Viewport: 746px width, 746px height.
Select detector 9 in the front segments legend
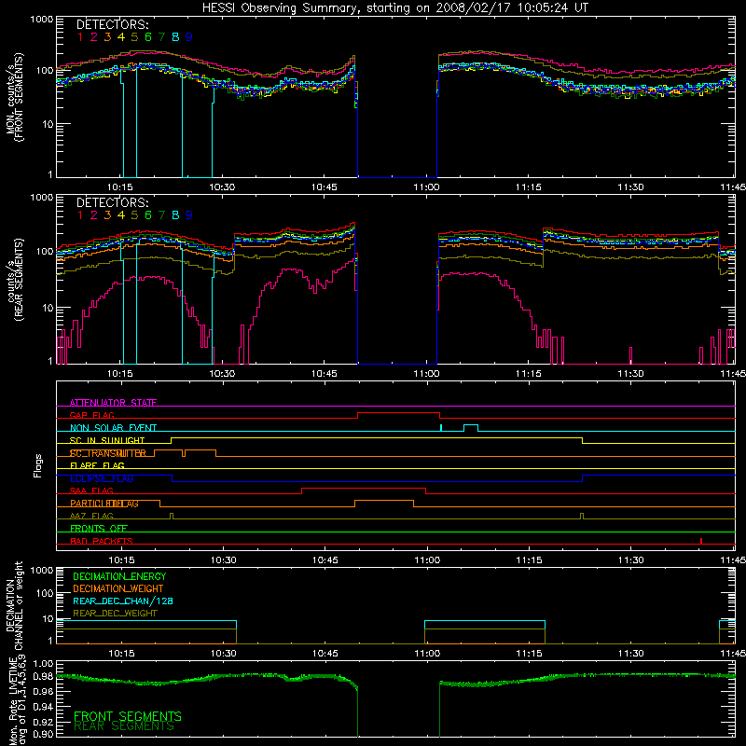click(x=189, y=37)
